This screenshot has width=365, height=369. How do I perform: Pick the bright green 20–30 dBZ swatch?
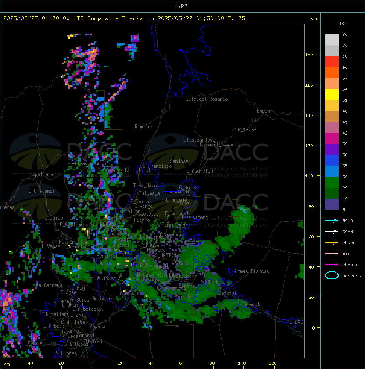coord(332,182)
